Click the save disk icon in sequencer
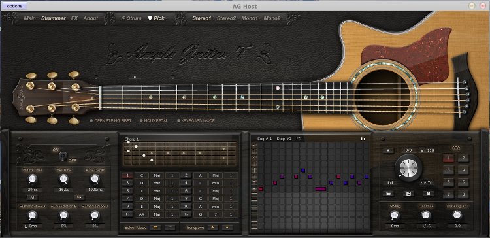 coord(408,194)
